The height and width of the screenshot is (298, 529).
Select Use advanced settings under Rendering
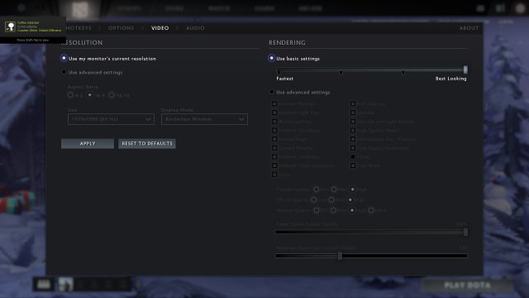pos(272,92)
